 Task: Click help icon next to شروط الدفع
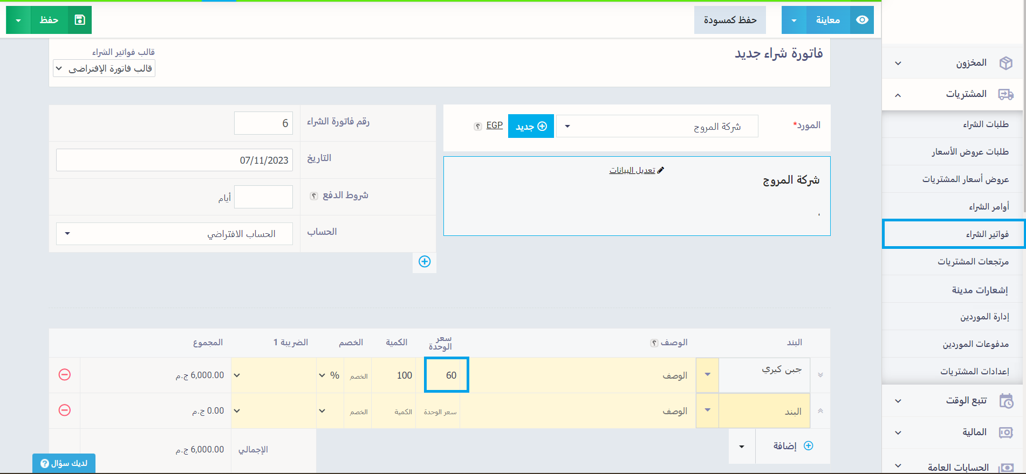point(313,196)
